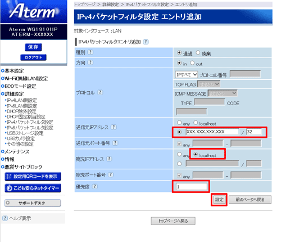Expand 基本設定 menu section
Viewport: 281px width, 242px height.
click(12, 71)
